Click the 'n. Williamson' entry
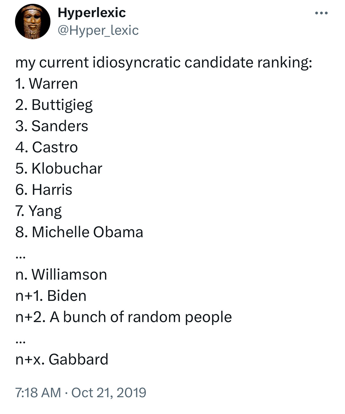This screenshot has width=345, height=414. (x=61, y=275)
